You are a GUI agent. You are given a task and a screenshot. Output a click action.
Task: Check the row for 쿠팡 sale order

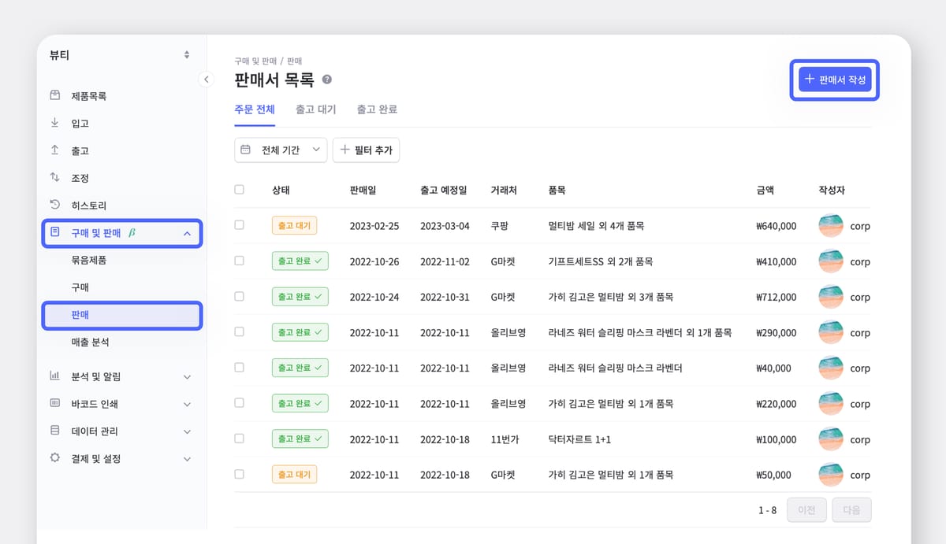[x=239, y=226]
